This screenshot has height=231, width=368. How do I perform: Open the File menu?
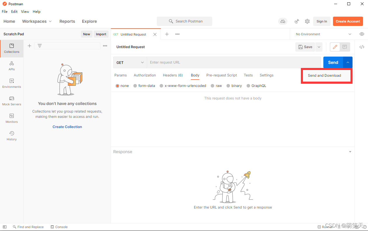click(x=5, y=12)
